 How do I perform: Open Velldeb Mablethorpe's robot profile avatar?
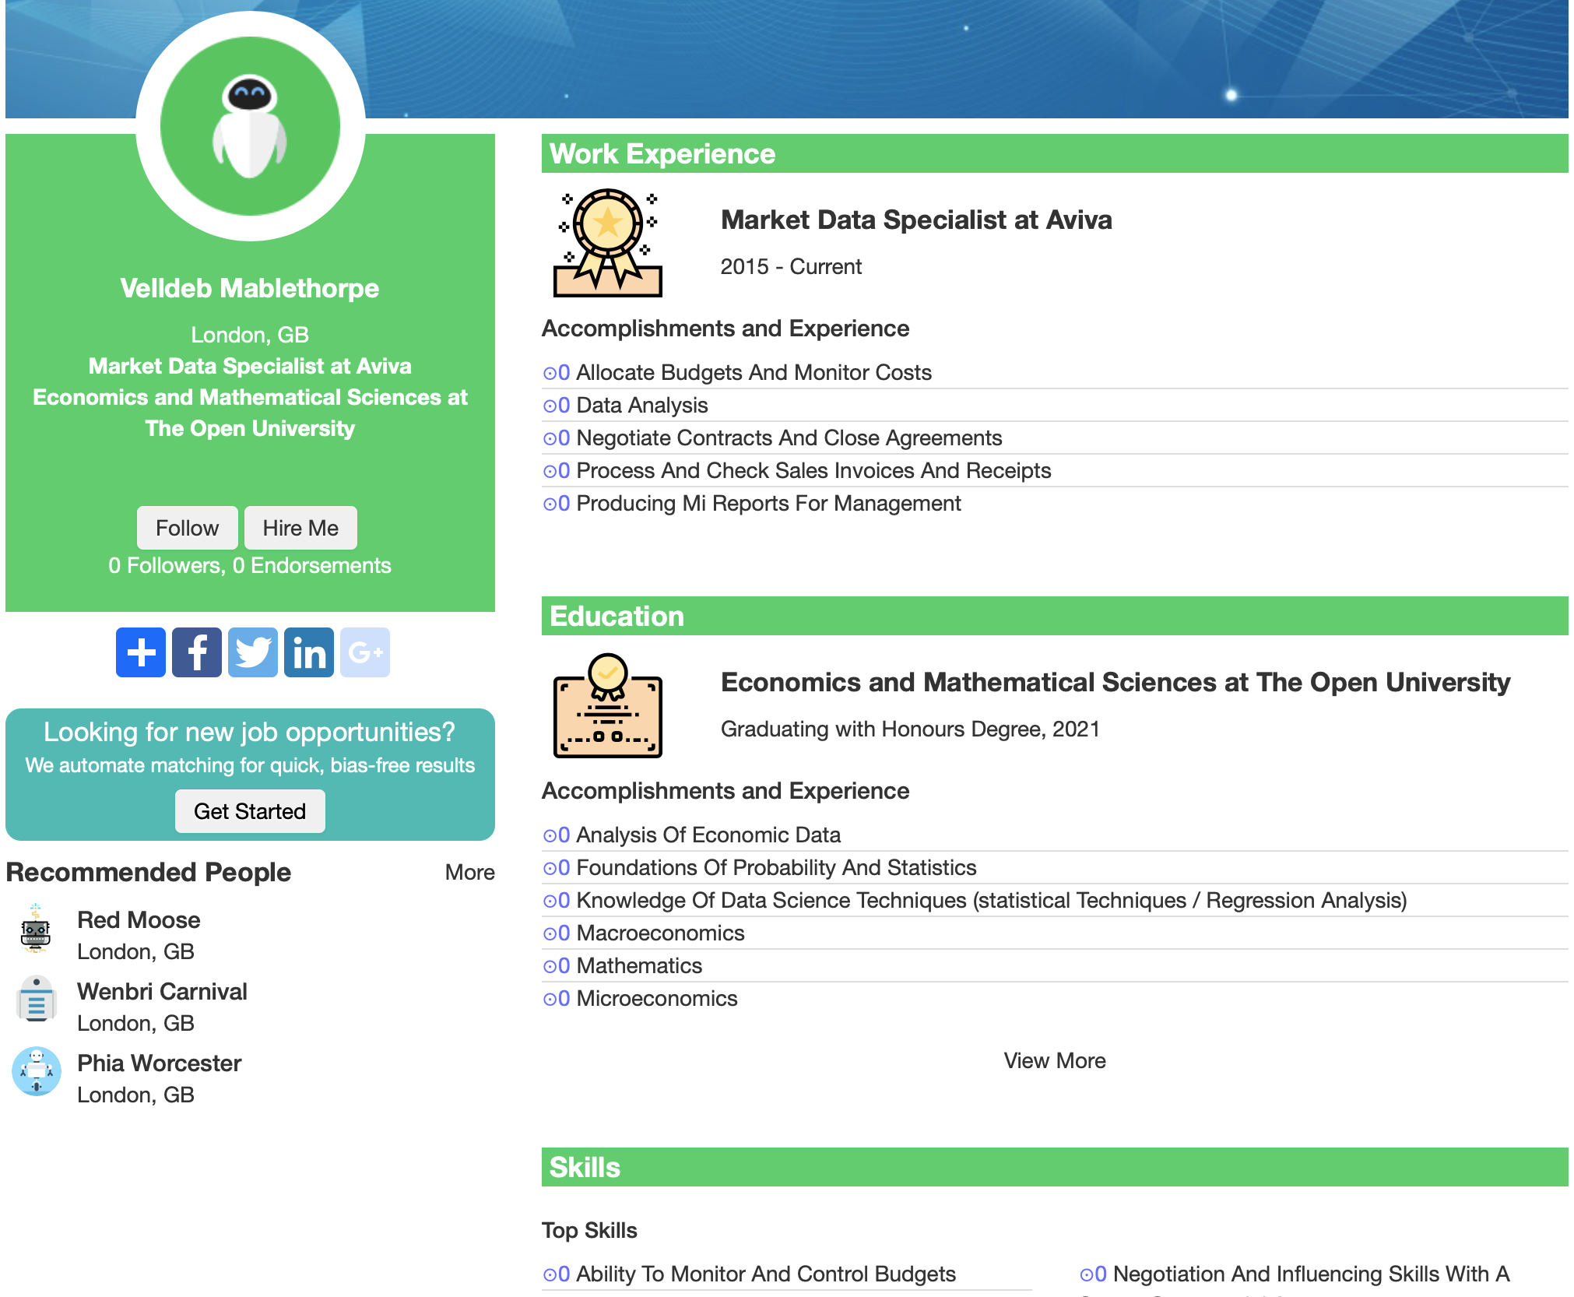pyautogui.click(x=250, y=126)
